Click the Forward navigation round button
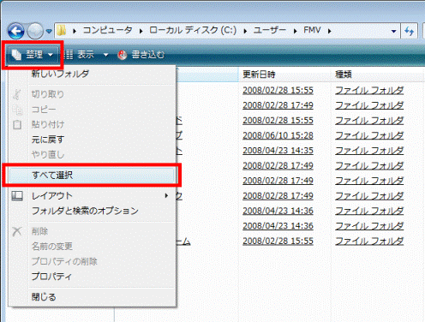The image size is (425, 322). tap(35, 31)
